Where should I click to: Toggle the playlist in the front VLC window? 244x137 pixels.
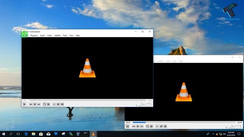54,104
